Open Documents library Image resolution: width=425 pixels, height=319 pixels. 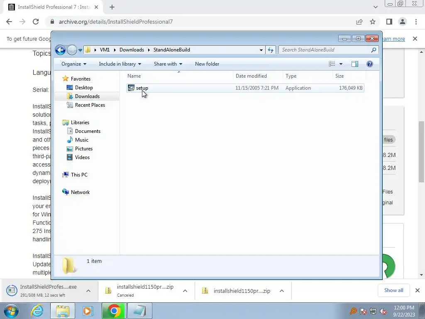click(88, 131)
